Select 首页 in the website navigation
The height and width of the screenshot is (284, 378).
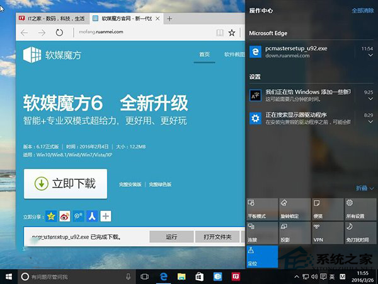[204, 55]
